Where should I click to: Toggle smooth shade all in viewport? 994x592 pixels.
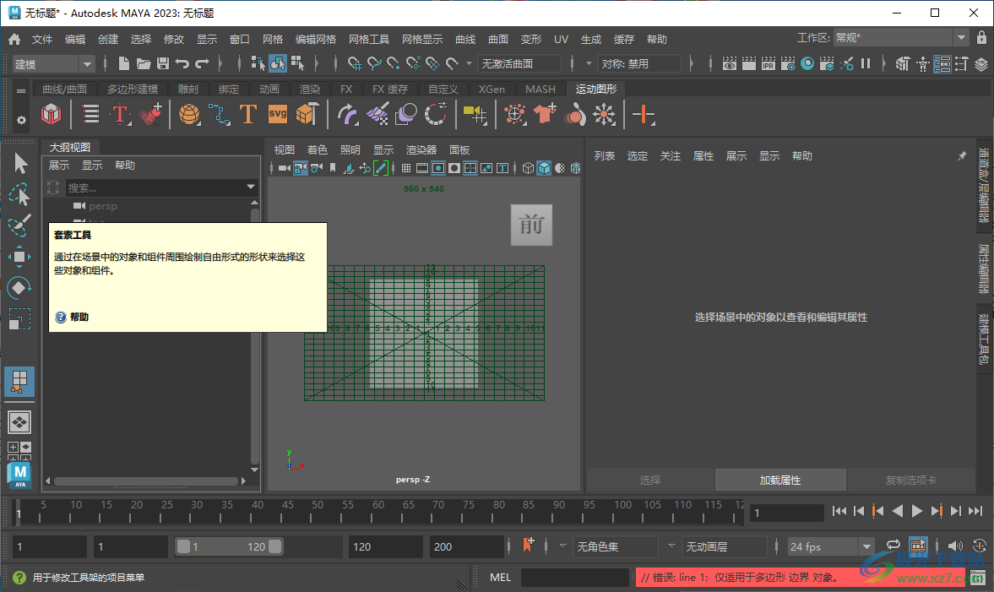544,168
